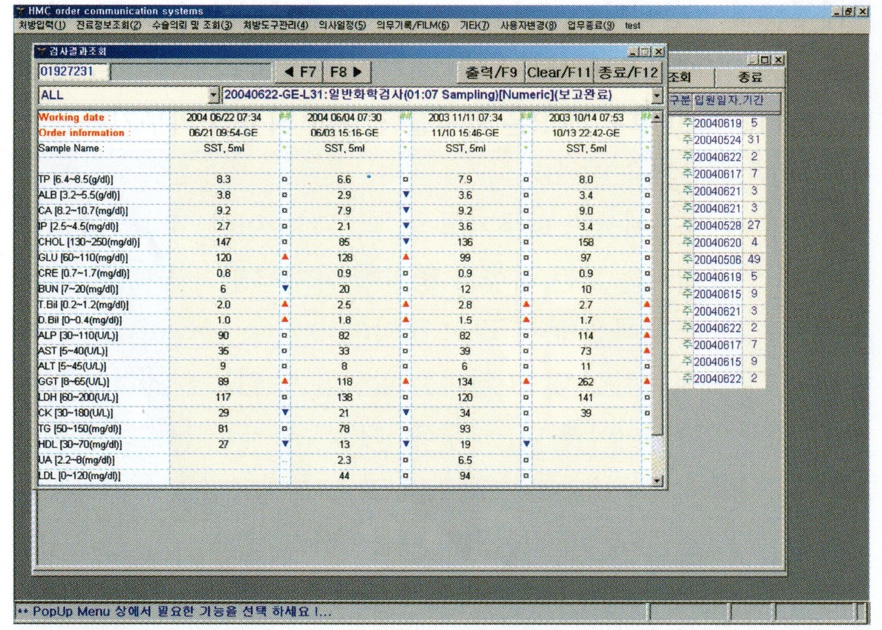Click the red high flag for GGT 262
Image resolution: width=882 pixels, height=630 pixels.
coord(646,381)
